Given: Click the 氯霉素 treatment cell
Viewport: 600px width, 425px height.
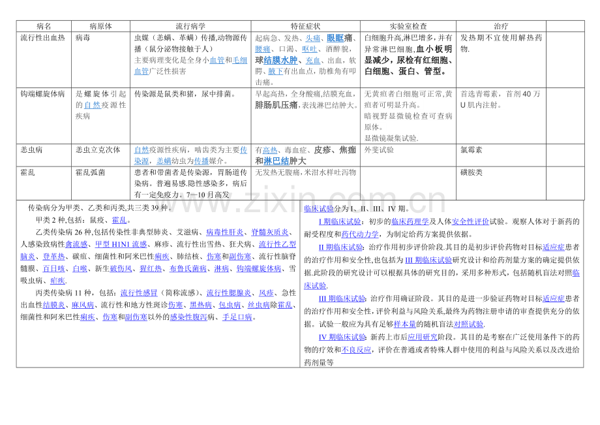Looking at the screenshot, I should coord(471,150).
